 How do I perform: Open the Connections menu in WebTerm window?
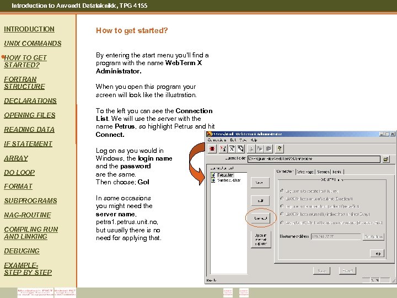click(217, 140)
